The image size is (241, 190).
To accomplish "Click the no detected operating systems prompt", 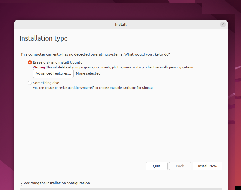I will tap(95, 54).
